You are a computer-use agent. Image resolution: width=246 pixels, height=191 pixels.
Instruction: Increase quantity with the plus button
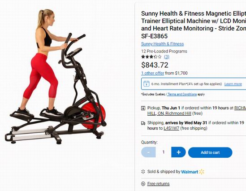[178, 152]
